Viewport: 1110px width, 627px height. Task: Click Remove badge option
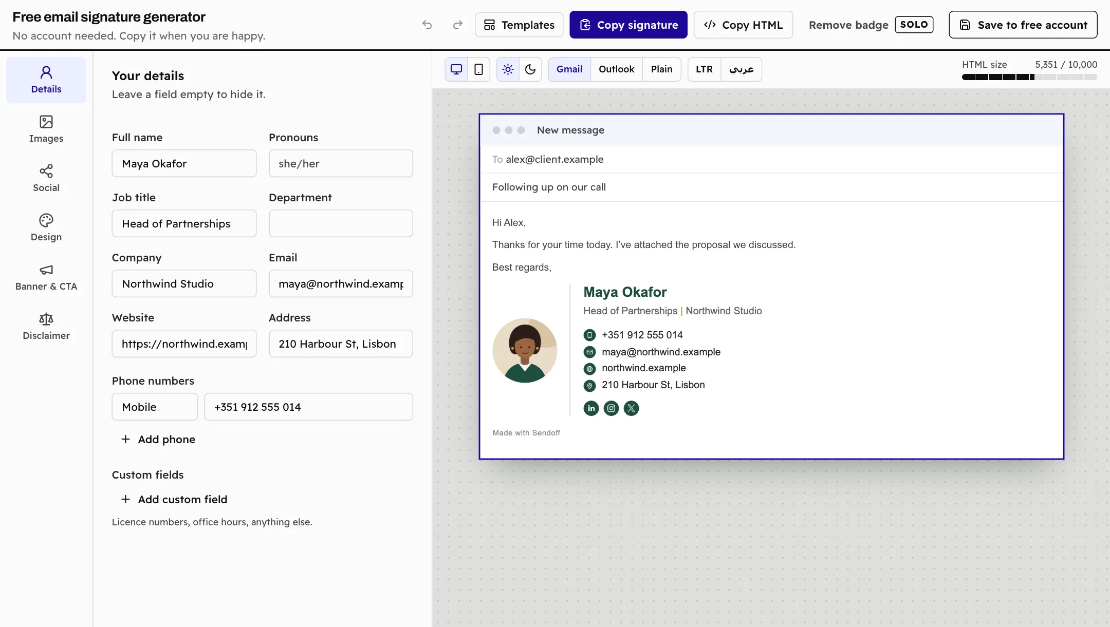pos(848,25)
